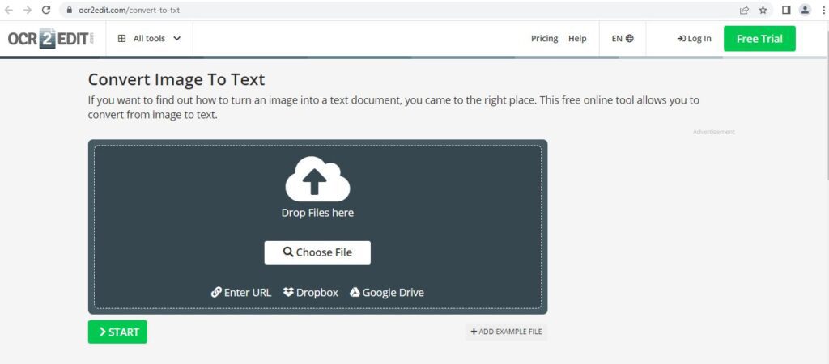829x364 pixels.
Task: Open the All tools dropdown
Action: pyautogui.click(x=149, y=39)
